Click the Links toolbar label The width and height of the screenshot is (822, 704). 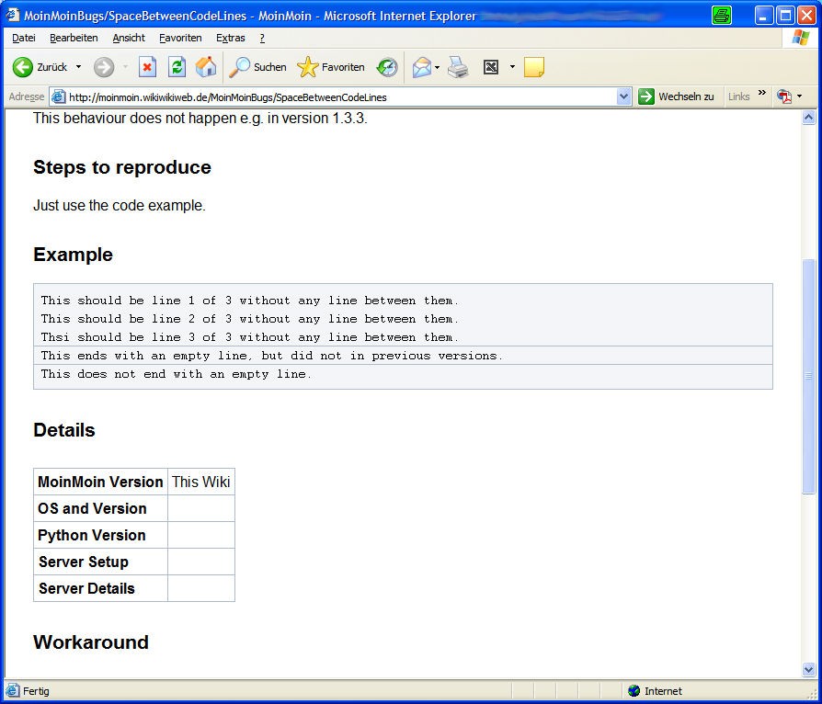click(x=738, y=97)
